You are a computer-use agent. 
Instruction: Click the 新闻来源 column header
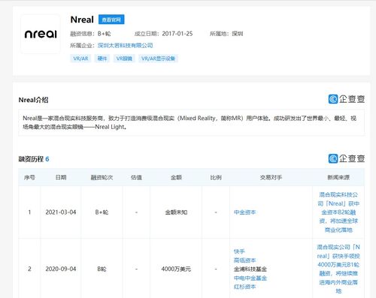(338, 177)
